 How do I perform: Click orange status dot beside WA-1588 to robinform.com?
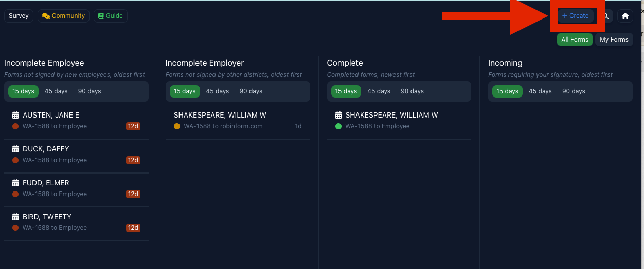(x=177, y=126)
